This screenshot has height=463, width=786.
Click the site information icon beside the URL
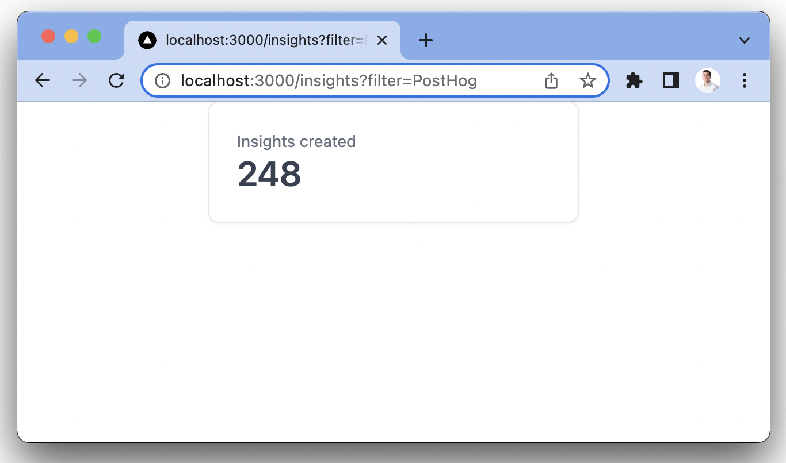(x=162, y=80)
